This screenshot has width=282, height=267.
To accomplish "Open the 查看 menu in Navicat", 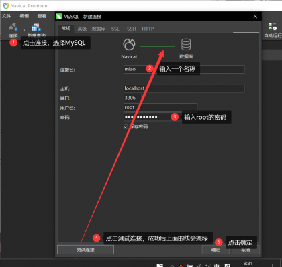I will click(x=42, y=16).
